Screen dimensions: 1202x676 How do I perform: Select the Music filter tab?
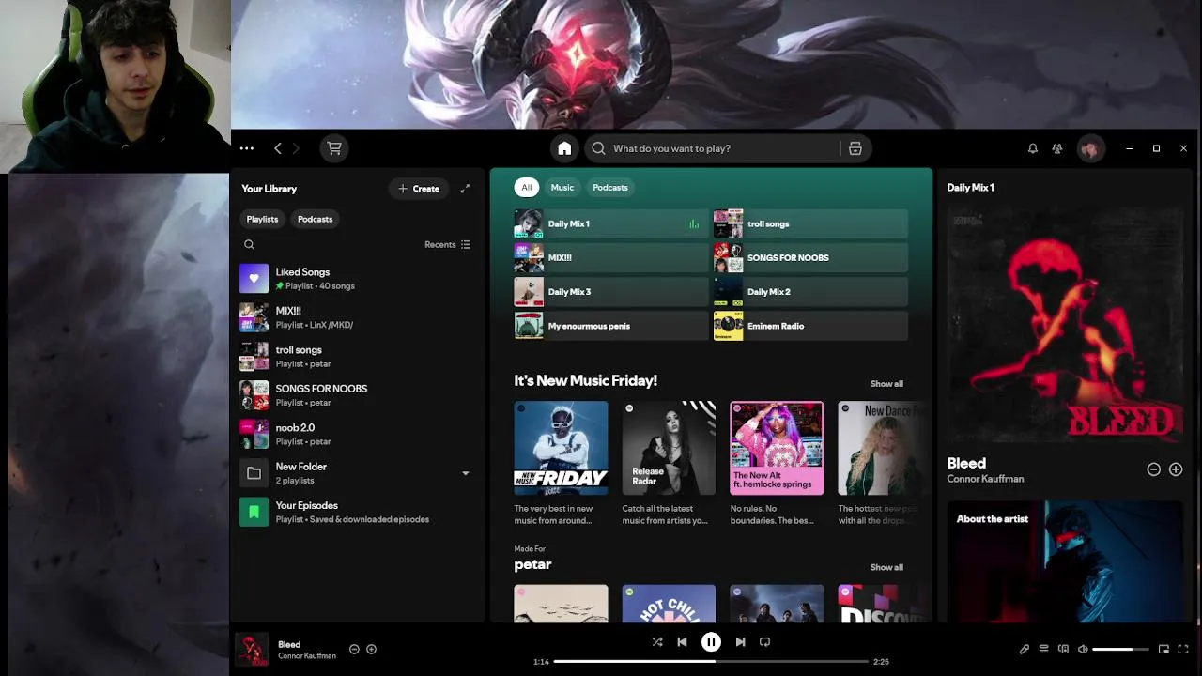[x=562, y=188]
